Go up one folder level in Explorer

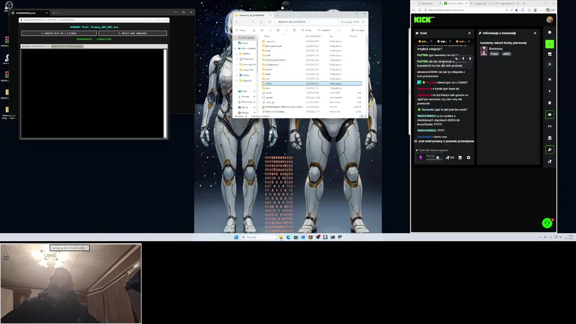tap(253, 22)
